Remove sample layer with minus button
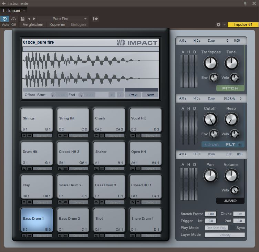Viewport: 259px width, 252px height. click(x=120, y=95)
